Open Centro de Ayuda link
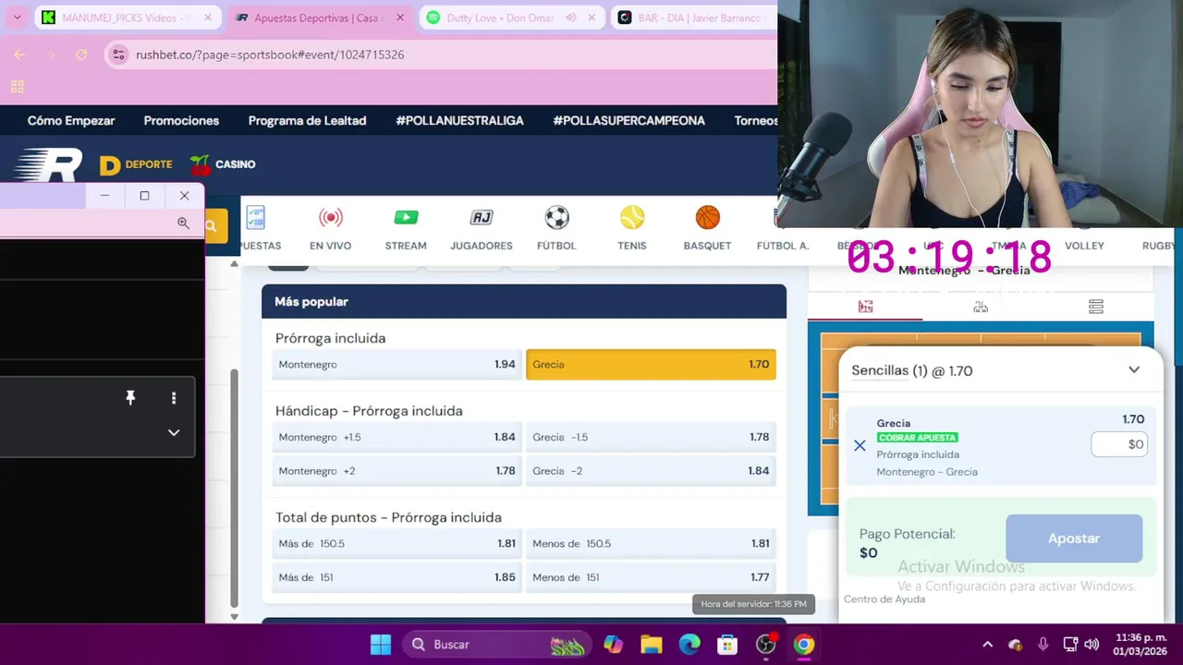Viewport: 1183px width, 665px height. coord(884,599)
